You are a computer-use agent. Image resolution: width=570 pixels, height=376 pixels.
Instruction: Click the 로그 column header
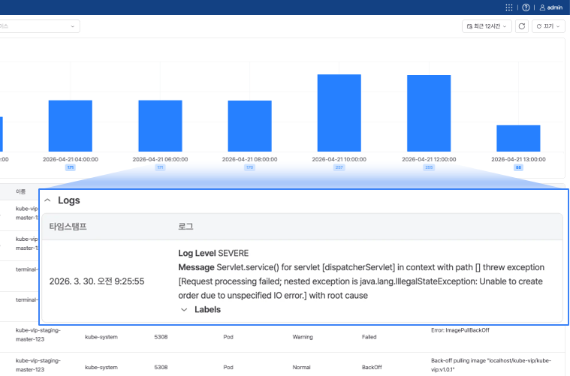tap(185, 227)
